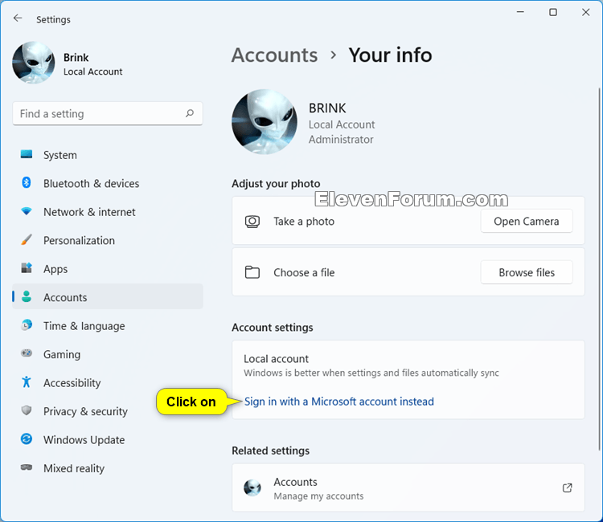
Task: Click the breadcrumb chevron after Accounts
Action: (x=334, y=55)
